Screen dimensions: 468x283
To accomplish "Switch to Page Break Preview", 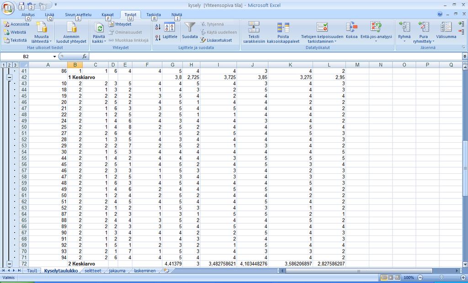I will pos(397,278).
